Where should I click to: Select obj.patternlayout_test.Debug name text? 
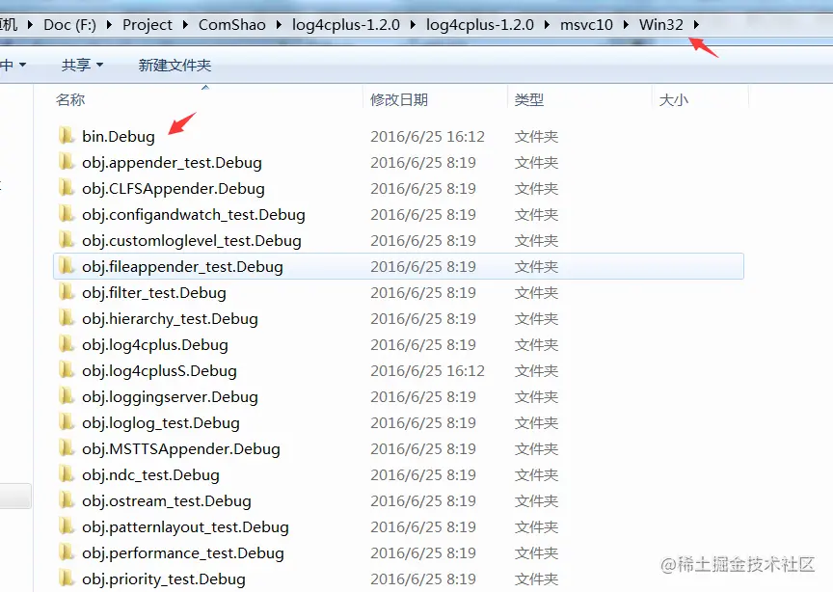[185, 527]
